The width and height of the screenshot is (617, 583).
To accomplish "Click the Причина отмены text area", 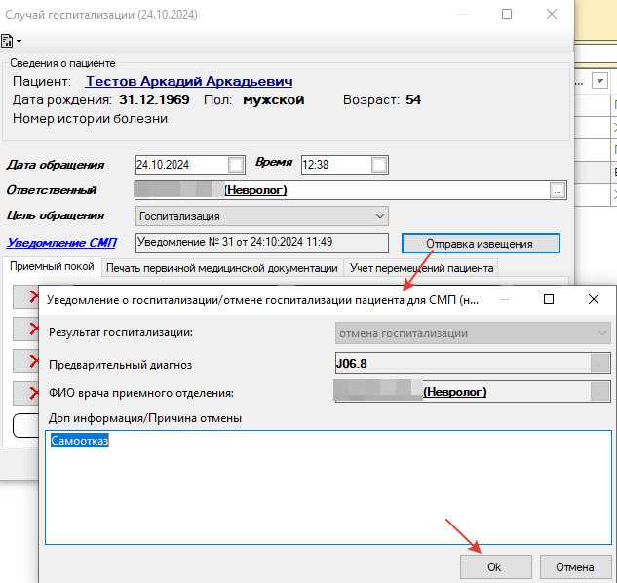I will coord(328,487).
